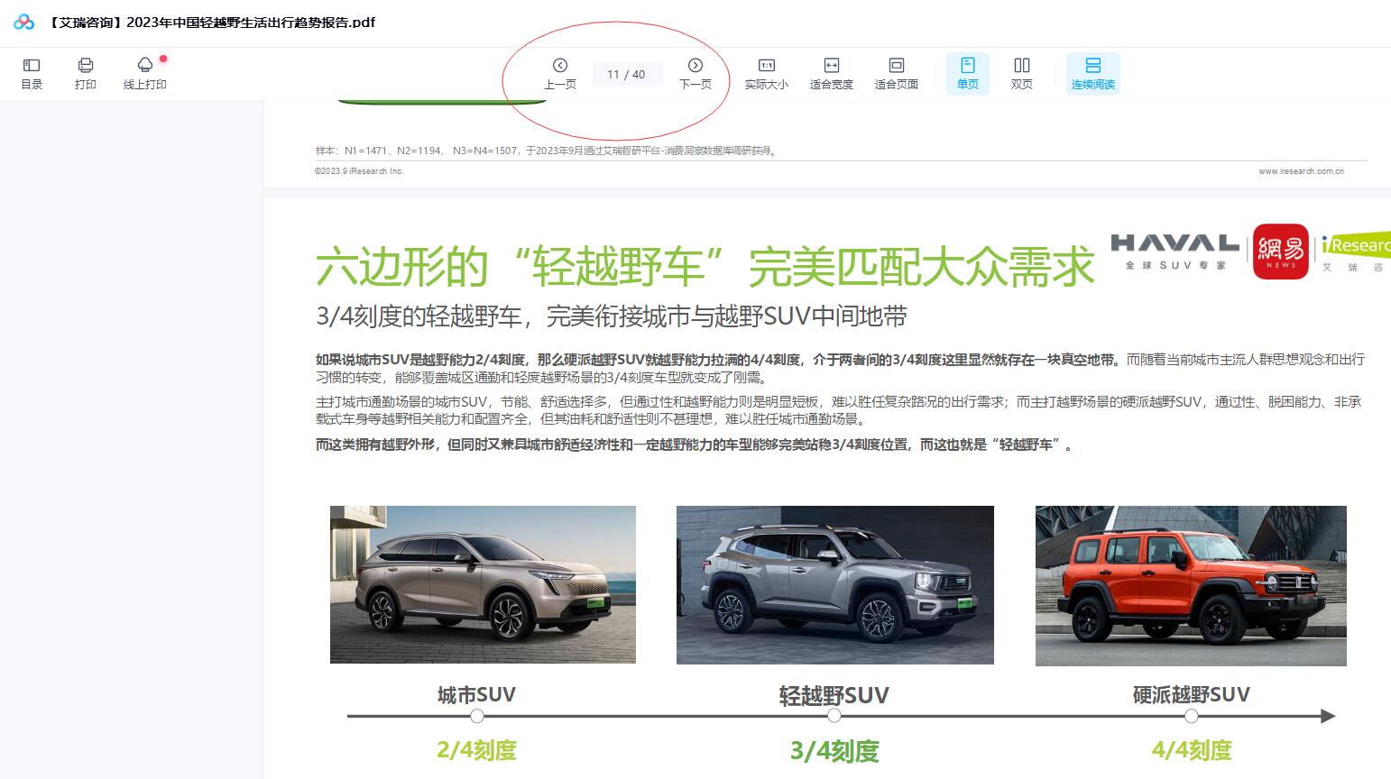Switch to 双页 double page mode
This screenshot has height=779, width=1391.
pos(1021,73)
